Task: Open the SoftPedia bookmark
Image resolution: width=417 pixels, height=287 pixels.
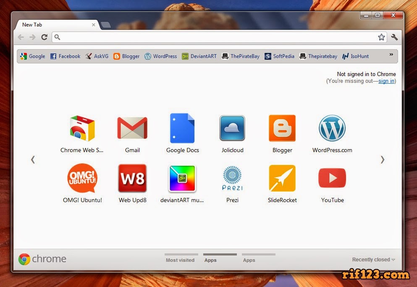Action: [280, 56]
